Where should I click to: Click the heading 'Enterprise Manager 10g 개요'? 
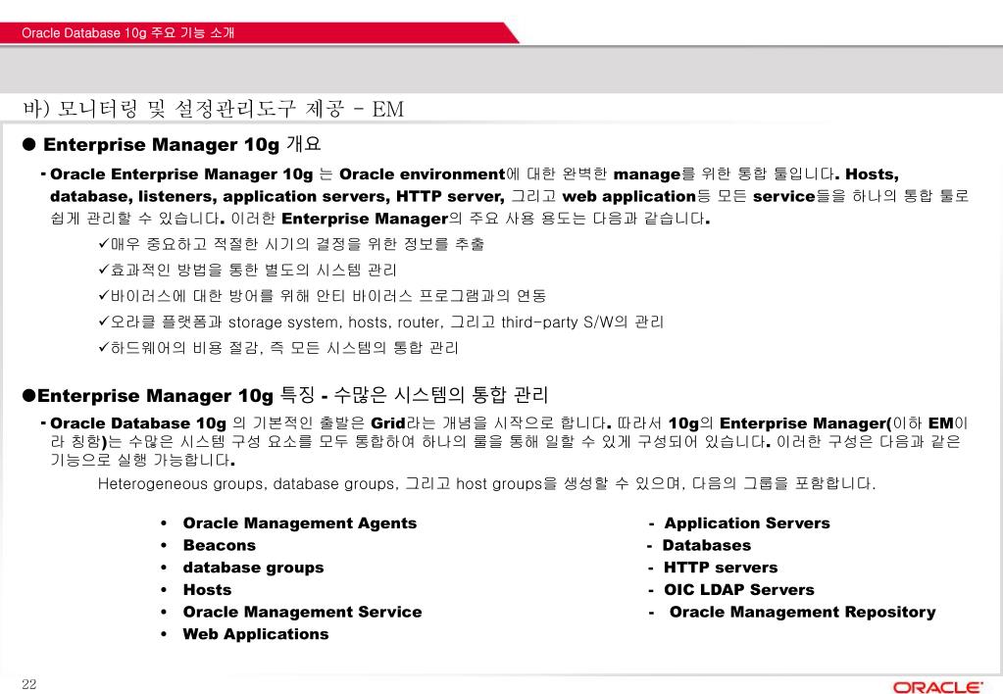[181, 144]
